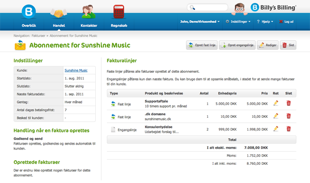
Task: Switch to the Regnskab tab label
Action: point(119,25)
